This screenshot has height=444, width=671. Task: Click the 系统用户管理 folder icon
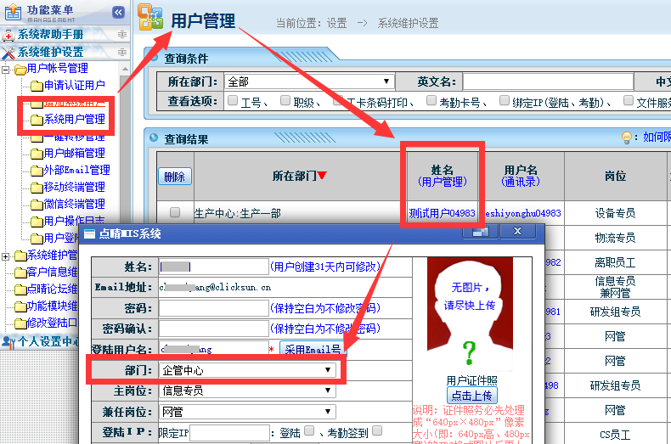point(36,120)
